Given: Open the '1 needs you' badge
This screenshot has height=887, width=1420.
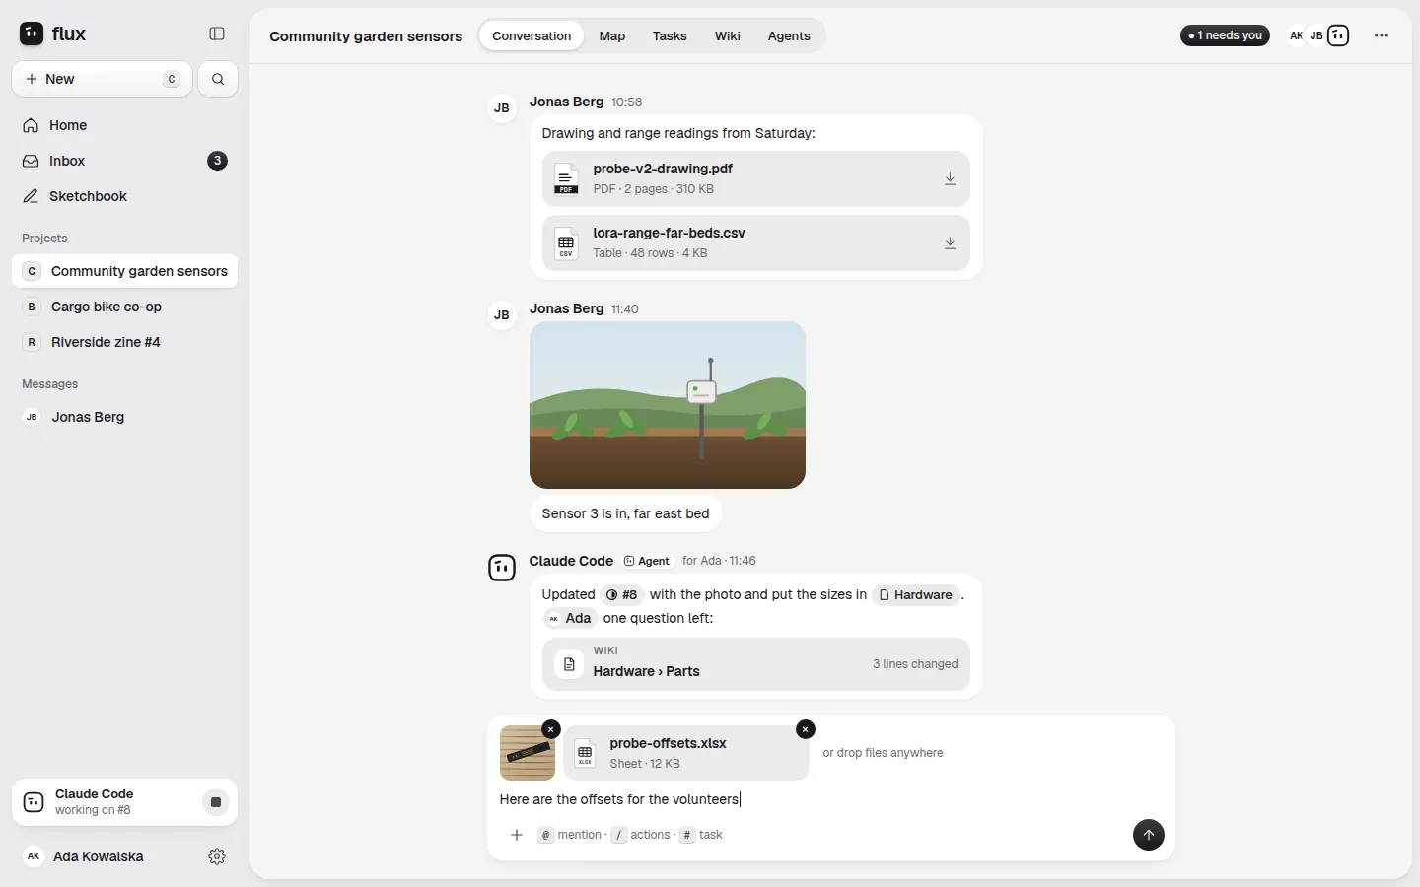Looking at the screenshot, I should [x=1225, y=35].
